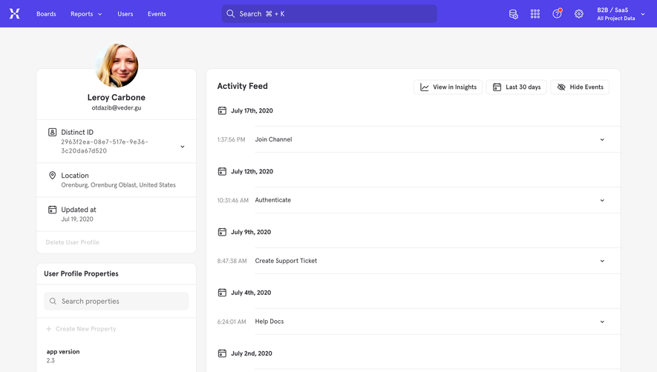Image resolution: width=657 pixels, height=372 pixels.
Task: Click the 8:47:38 AM timestamp
Action: (232, 261)
